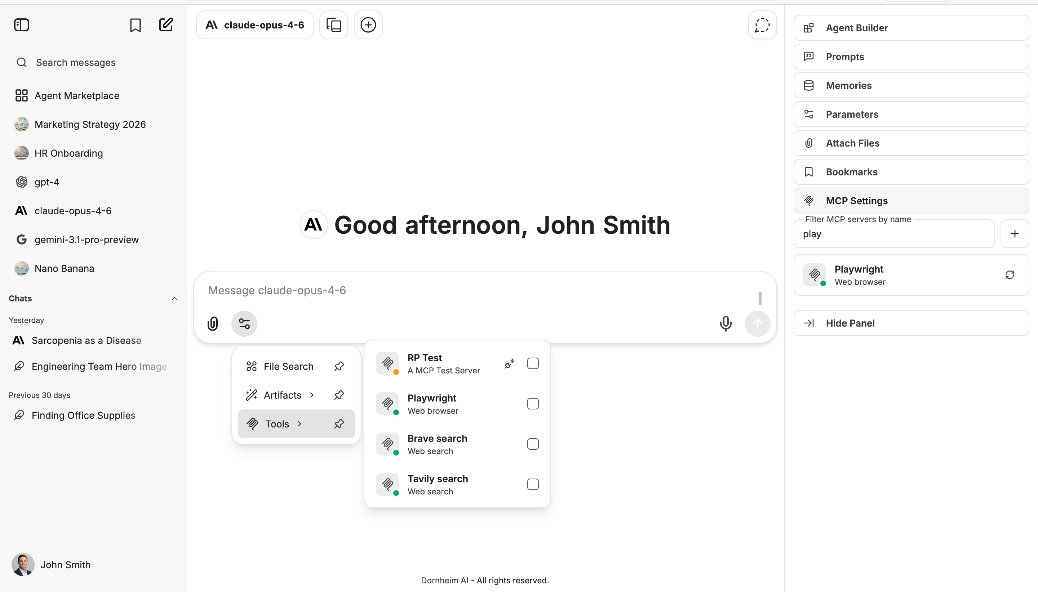Click the Dornheim AI footer link
This screenshot has width=1038, height=592.
click(444, 580)
